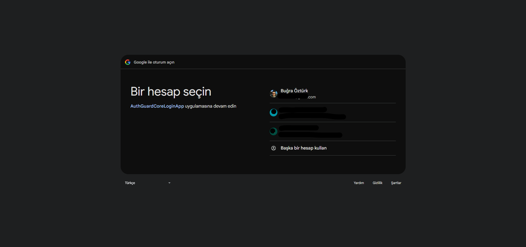Click the "Google ile oturum açın" header text
The image size is (526, 247).
154,62
